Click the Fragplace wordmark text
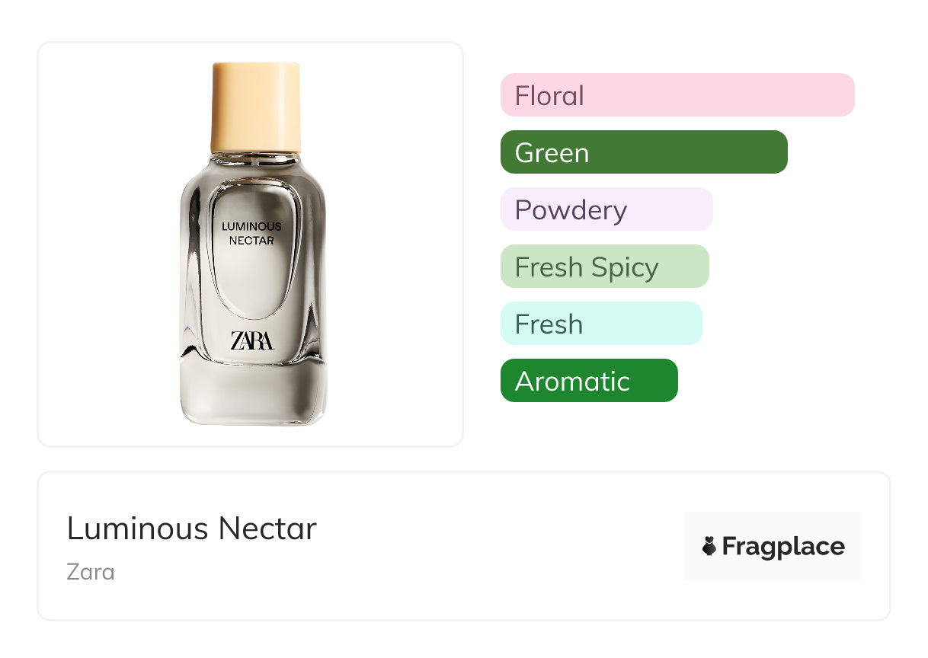 click(783, 547)
